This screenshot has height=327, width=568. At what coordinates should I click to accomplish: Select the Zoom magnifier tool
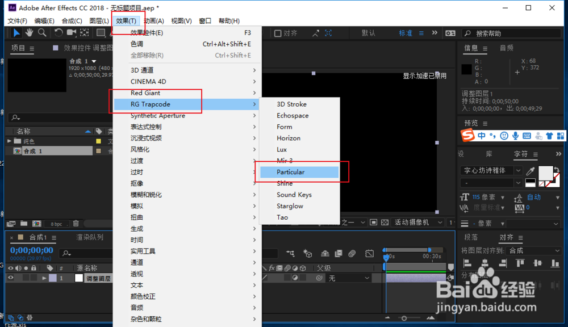[x=42, y=33]
